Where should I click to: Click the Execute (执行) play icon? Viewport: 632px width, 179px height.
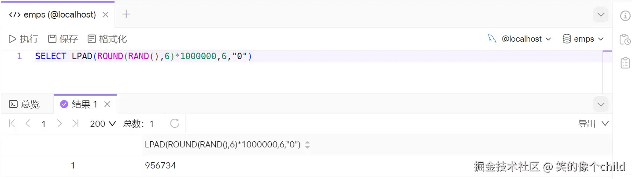click(x=13, y=39)
